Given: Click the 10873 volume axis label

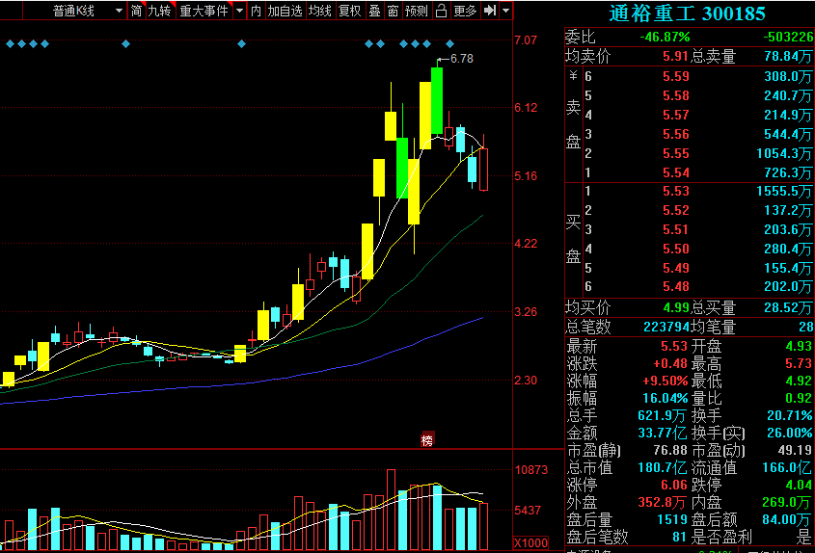Looking at the screenshot, I should (531, 470).
